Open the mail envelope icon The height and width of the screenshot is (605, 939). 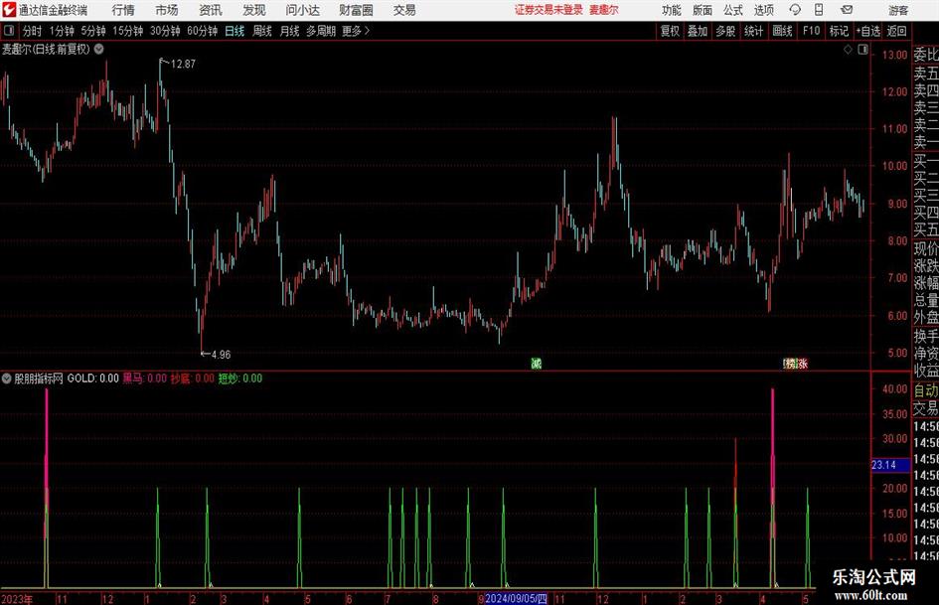tap(847, 10)
